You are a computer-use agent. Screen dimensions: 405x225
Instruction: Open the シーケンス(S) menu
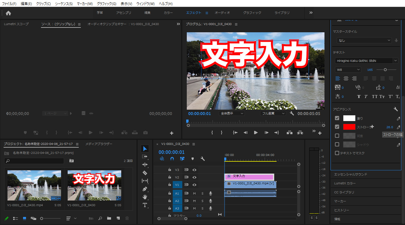point(63,4)
